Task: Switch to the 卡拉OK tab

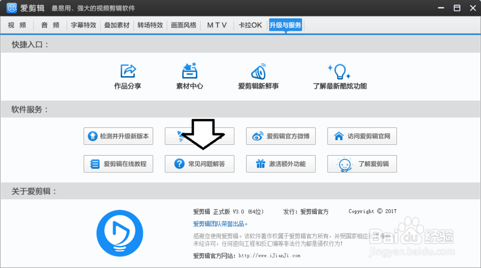Action: coord(250,25)
